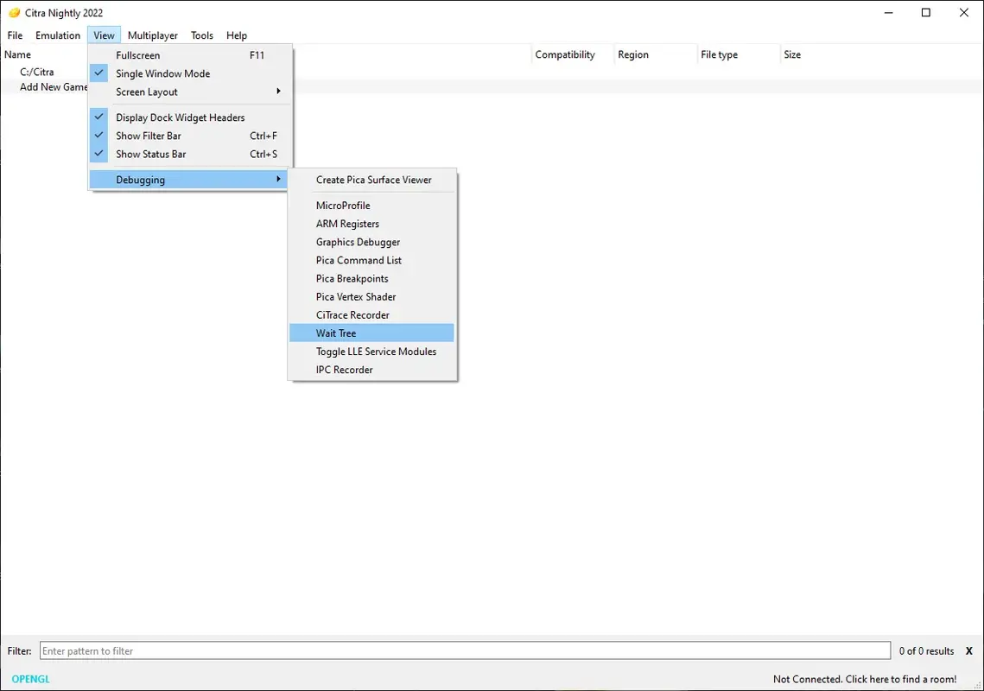Image resolution: width=984 pixels, height=691 pixels.
Task: Toggle Show Status Bar off
Action: point(150,154)
